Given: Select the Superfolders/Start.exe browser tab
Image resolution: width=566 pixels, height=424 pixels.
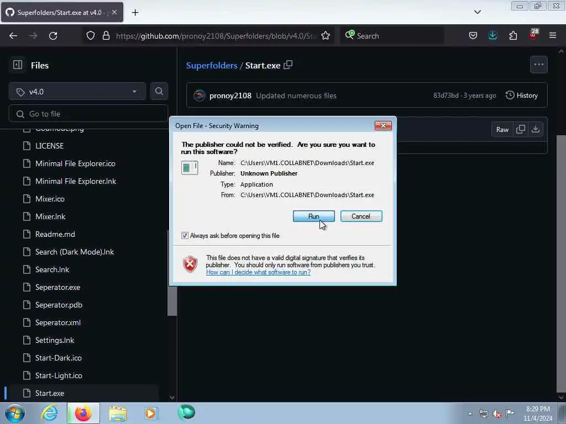Looking at the screenshot, I should point(62,13).
